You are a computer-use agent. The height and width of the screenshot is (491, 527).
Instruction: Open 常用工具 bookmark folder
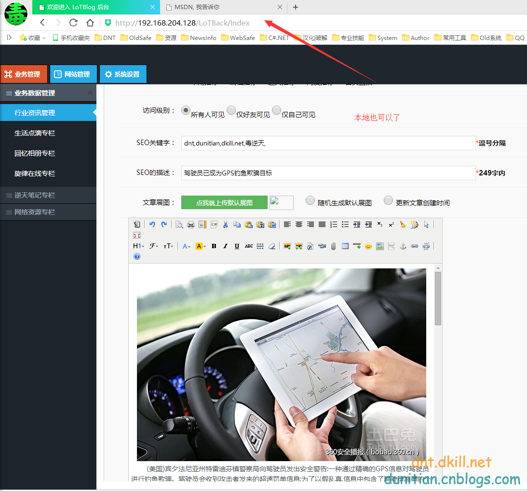point(450,38)
